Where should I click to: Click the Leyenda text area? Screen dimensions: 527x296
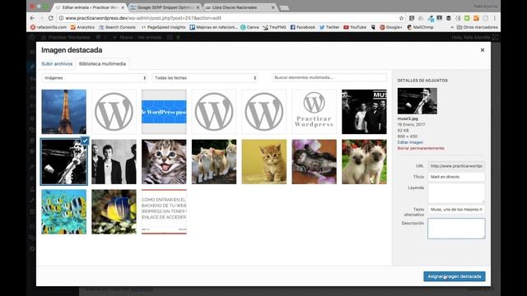pyautogui.click(x=456, y=193)
